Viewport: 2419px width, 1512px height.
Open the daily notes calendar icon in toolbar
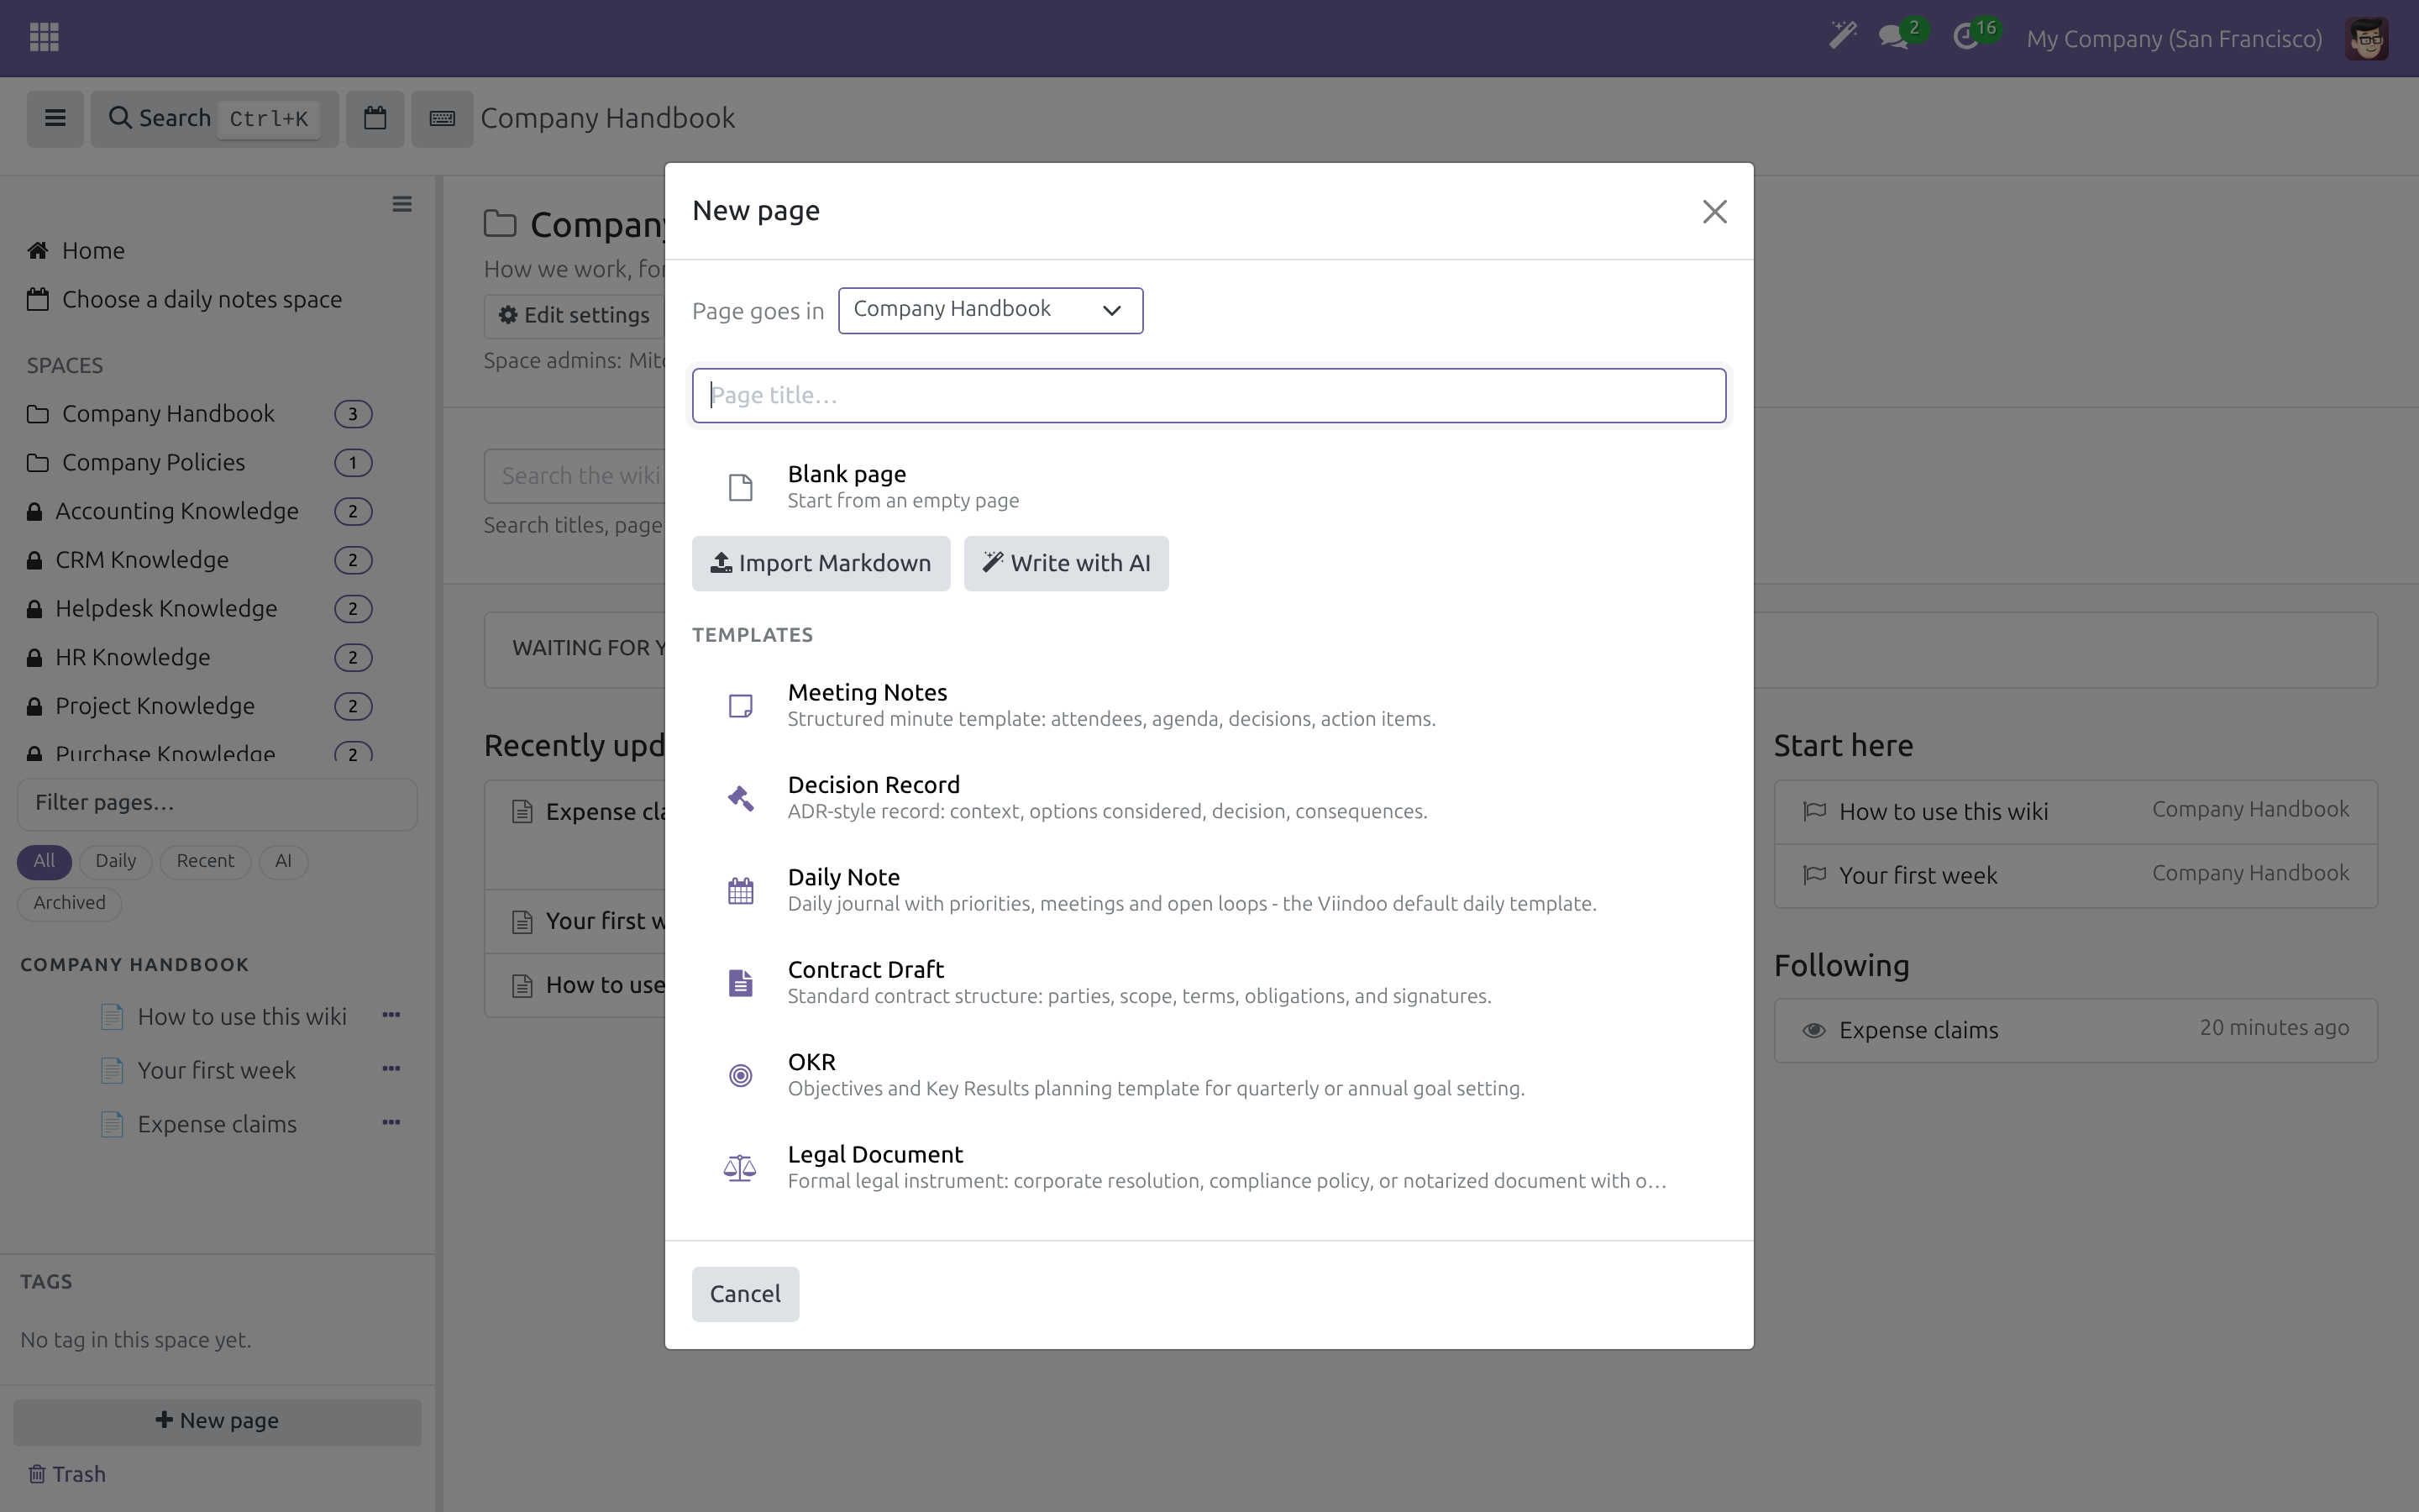click(x=375, y=118)
